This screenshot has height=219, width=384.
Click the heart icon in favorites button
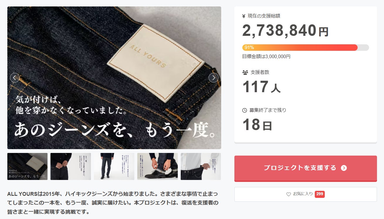(x=288, y=194)
